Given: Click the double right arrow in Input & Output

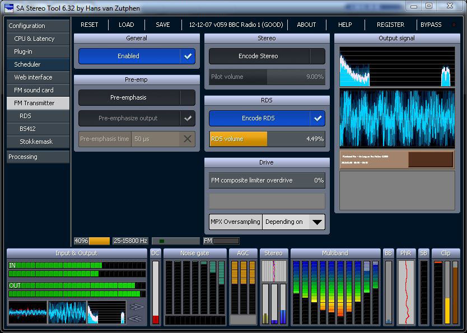Looking at the screenshot, I should [x=137, y=307].
